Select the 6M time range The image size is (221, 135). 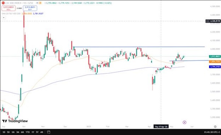pos(22,132)
